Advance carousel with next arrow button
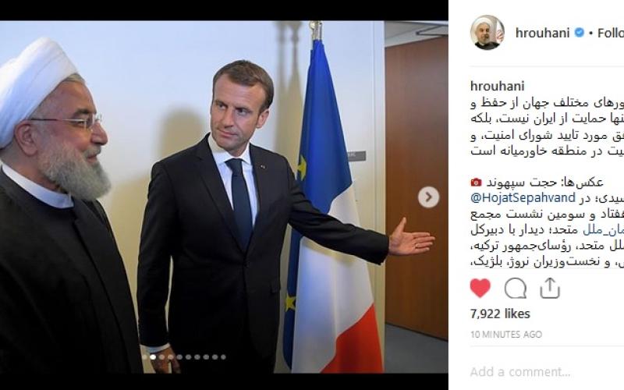 tap(428, 197)
